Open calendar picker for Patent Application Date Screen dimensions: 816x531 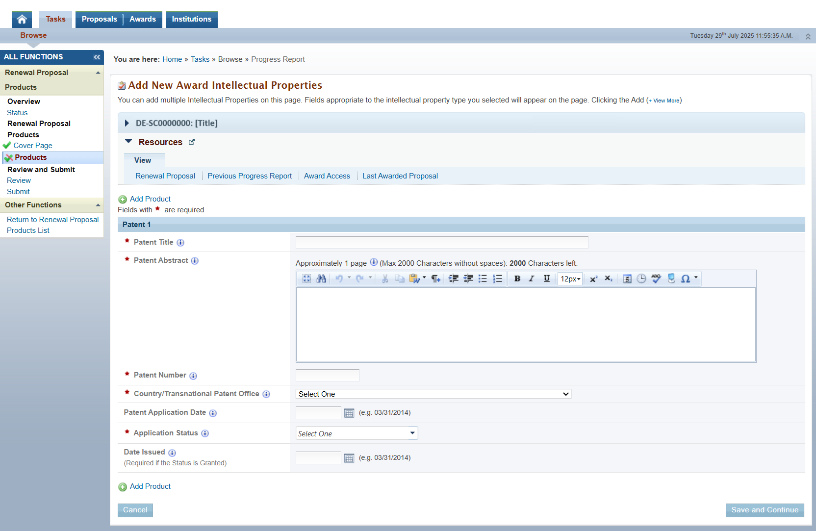point(349,413)
